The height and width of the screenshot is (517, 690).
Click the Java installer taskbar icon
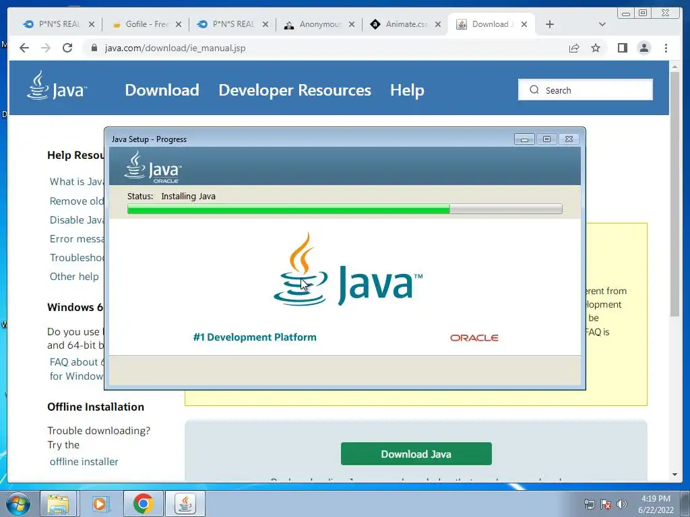(185, 504)
